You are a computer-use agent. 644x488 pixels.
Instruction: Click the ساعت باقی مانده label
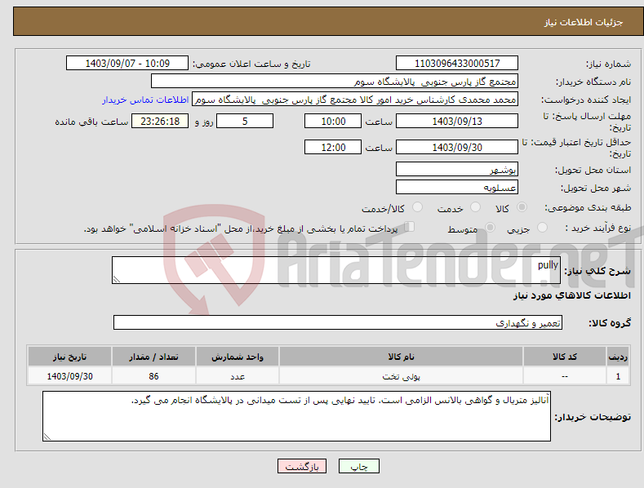[x=91, y=122]
